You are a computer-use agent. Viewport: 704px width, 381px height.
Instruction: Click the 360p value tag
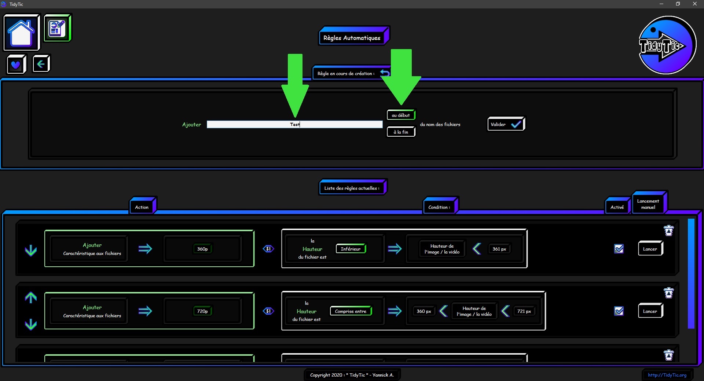point(202,249)
